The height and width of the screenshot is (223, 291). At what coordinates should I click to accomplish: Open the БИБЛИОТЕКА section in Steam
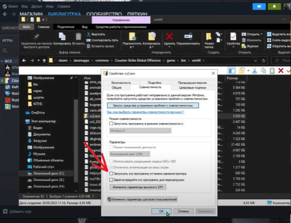click(65, 14)
